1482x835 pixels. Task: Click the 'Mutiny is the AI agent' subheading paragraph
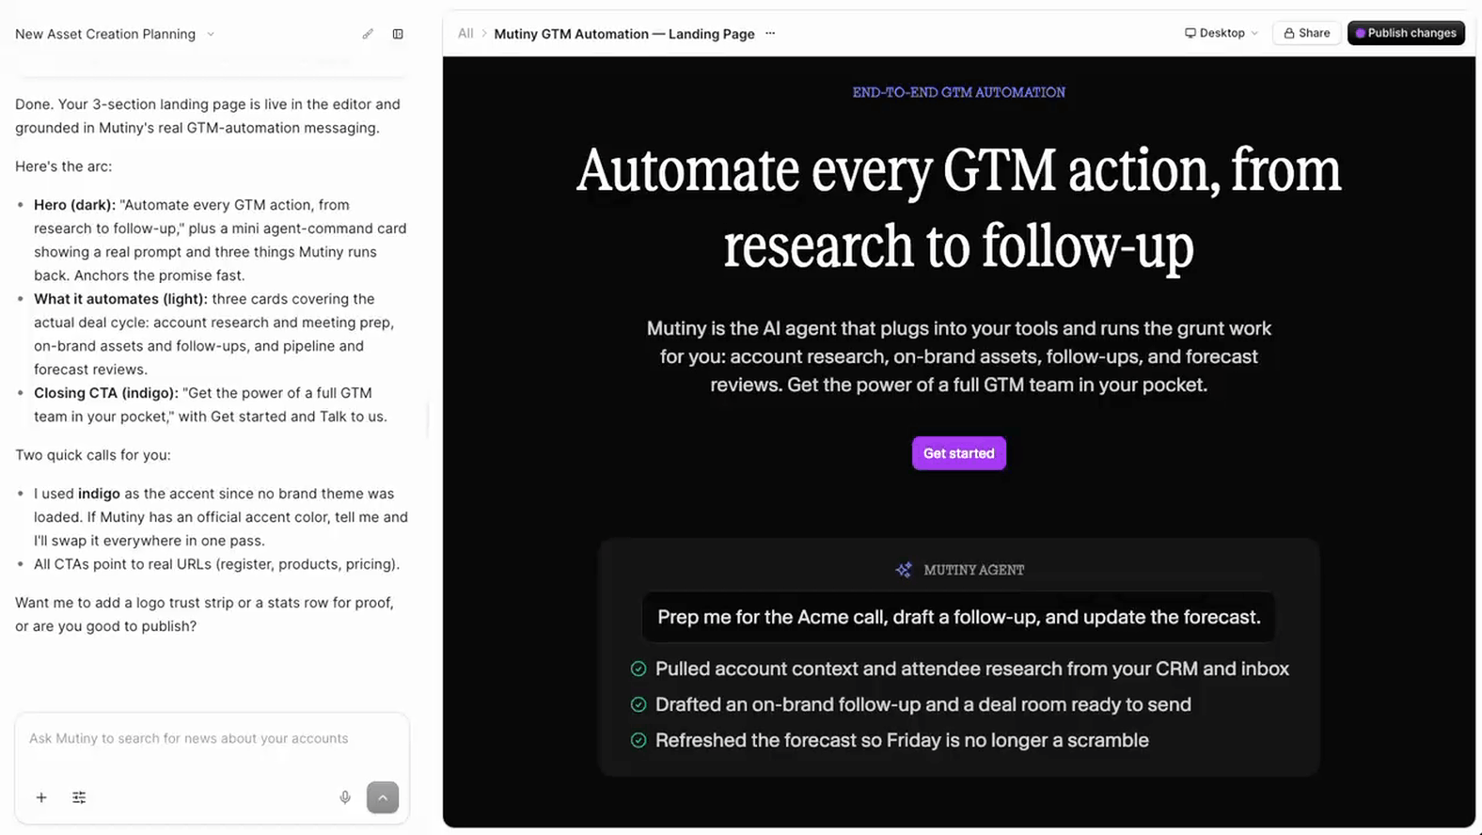click(959, 356)
